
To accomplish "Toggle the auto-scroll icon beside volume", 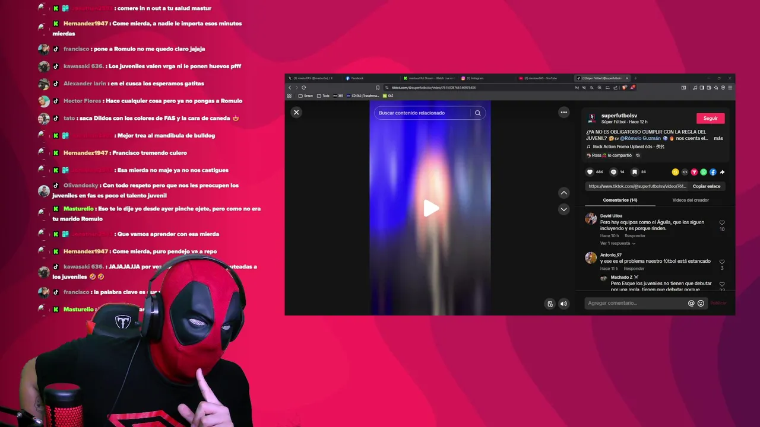I will point(550,304).
